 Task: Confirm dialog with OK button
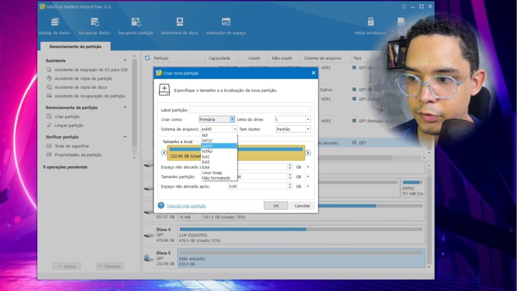coord(276,206)
